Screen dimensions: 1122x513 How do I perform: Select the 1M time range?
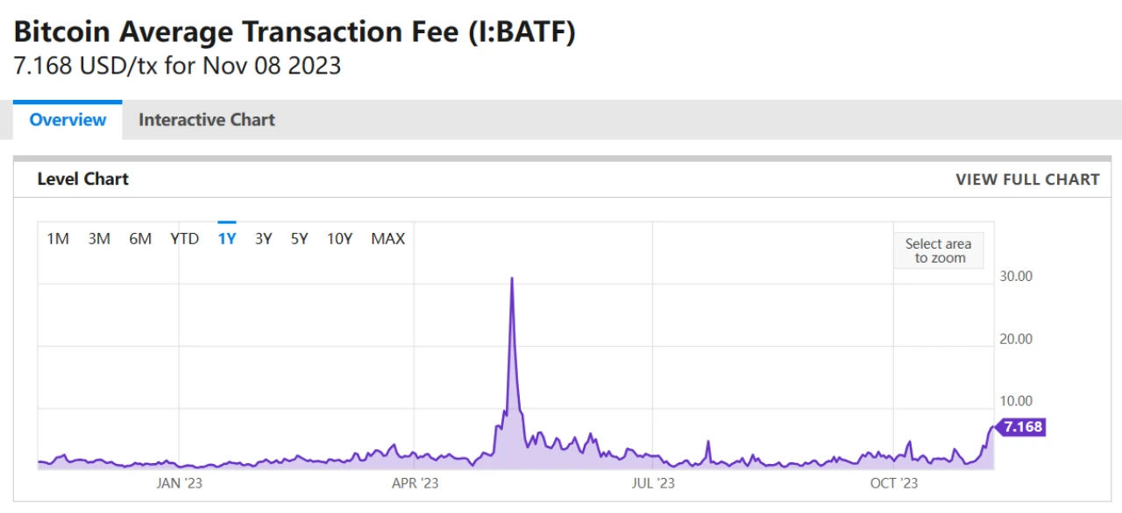pyautogui.click(x=58, y=238)
